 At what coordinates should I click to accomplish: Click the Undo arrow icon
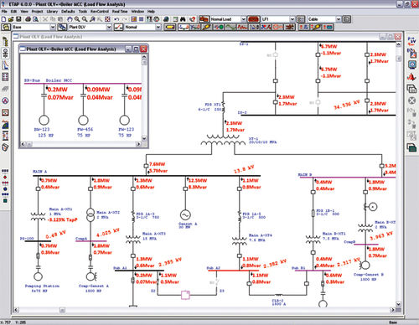(116, 19)
